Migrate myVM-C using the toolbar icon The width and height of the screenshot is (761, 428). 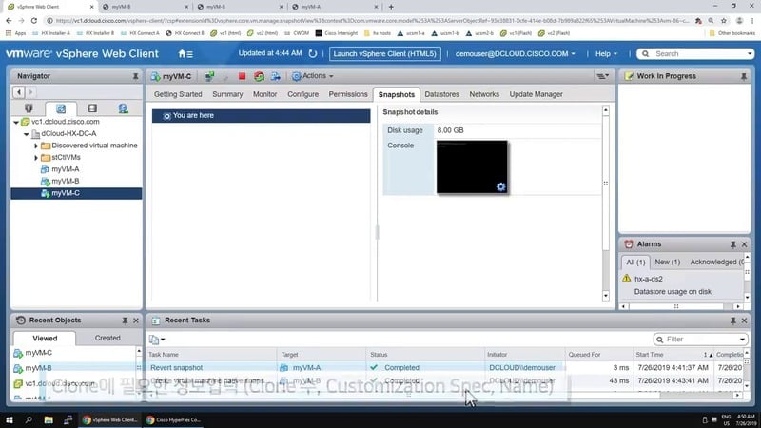(276, 76)
